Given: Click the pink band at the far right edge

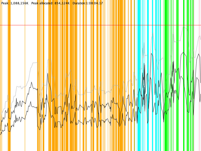Looking at the screenshot, I should (x=200, y=75).
